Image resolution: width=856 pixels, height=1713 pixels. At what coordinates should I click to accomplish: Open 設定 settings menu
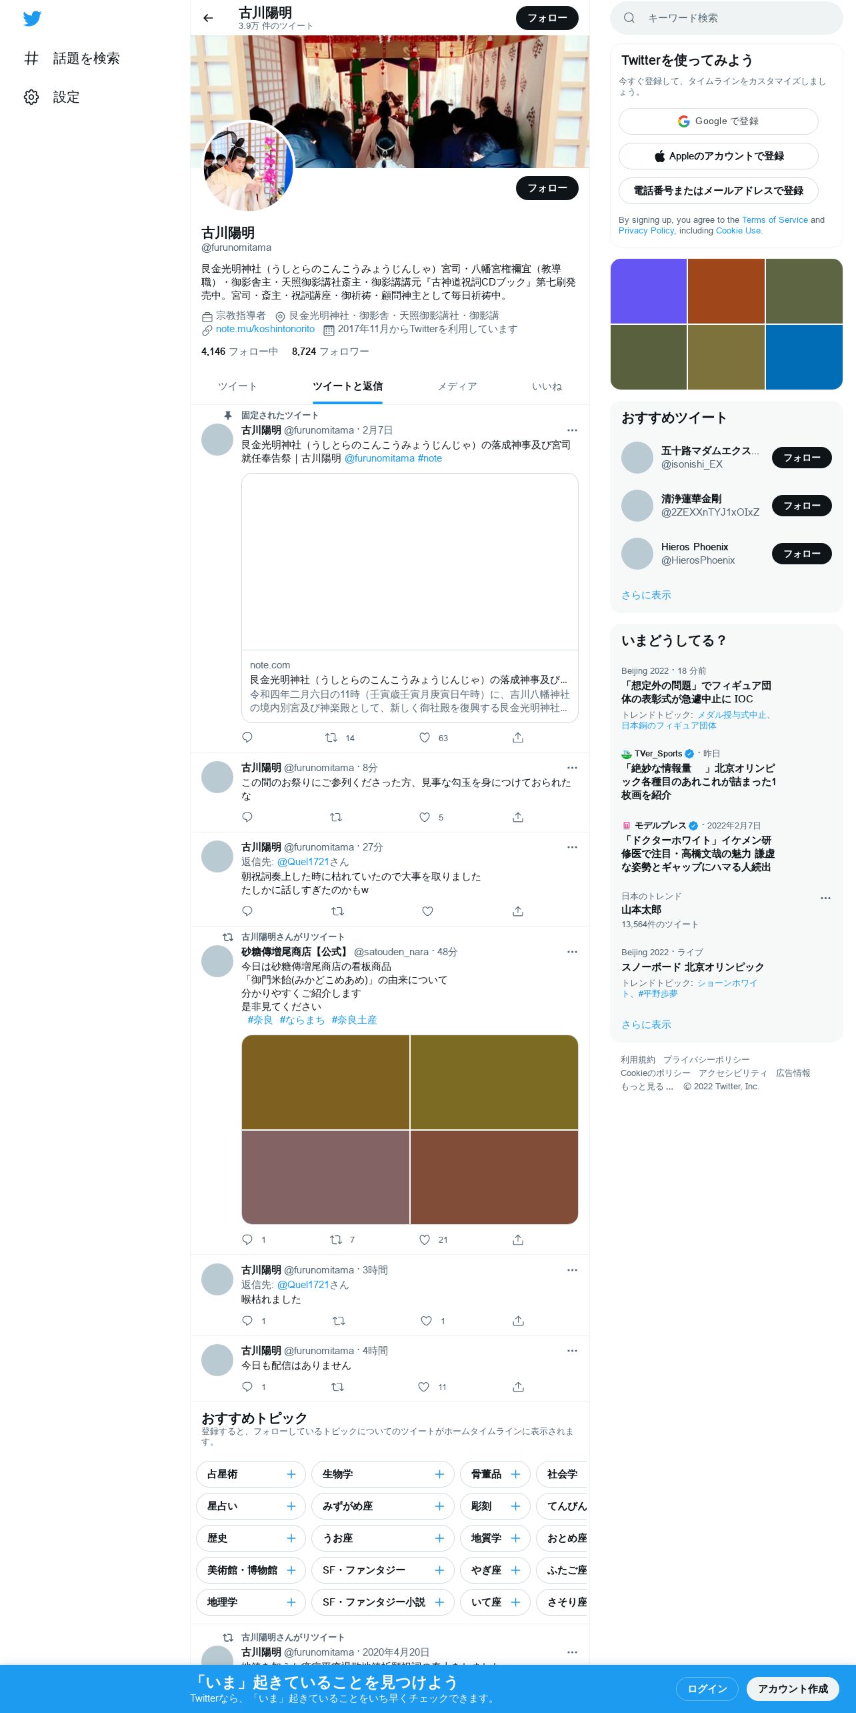(52, 97)
